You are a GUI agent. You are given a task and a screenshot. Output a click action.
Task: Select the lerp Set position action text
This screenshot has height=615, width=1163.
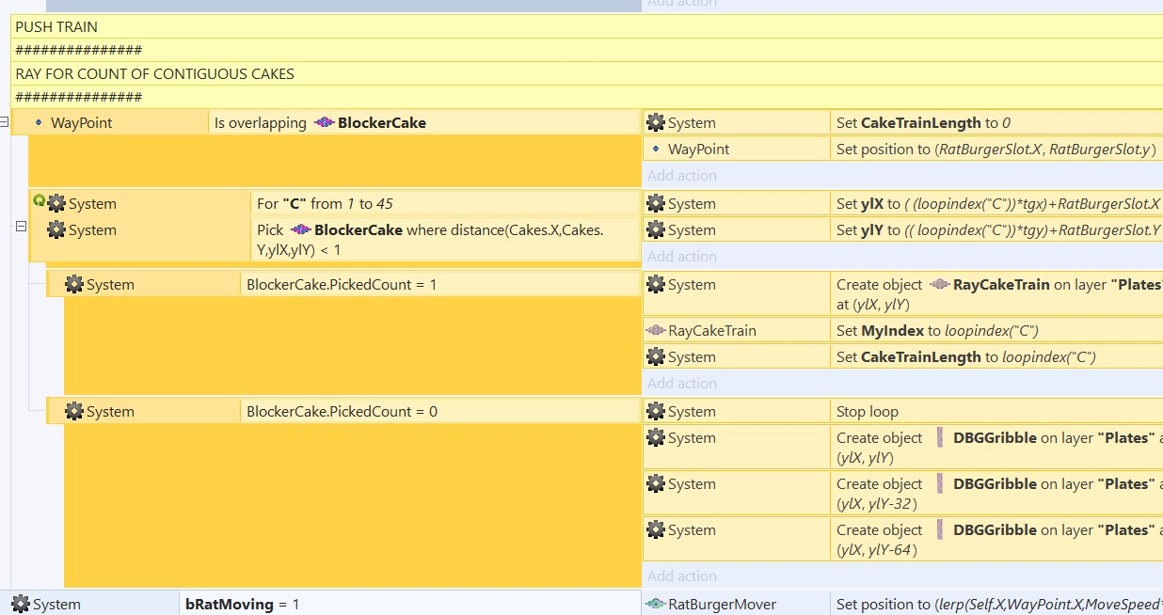(999, 604)
